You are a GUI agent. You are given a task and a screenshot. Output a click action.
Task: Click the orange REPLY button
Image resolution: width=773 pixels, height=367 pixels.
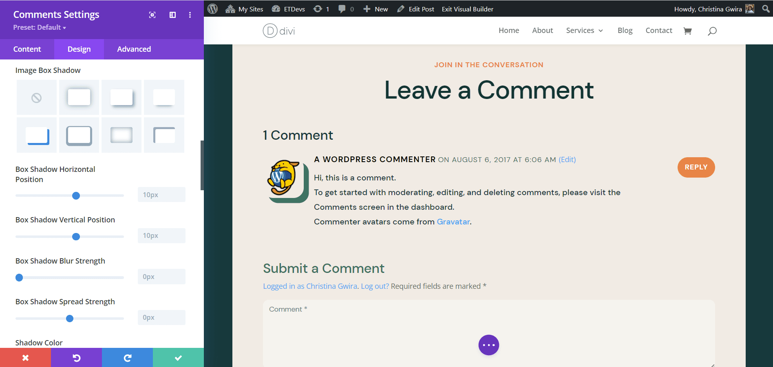coord(696,167)
